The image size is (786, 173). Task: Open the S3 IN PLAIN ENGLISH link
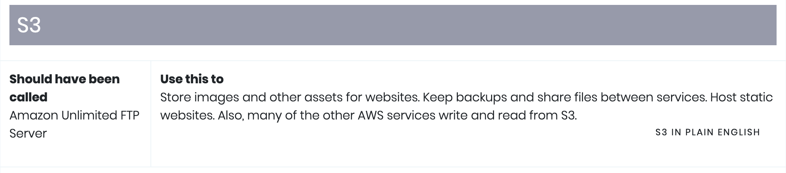(708, 132)
